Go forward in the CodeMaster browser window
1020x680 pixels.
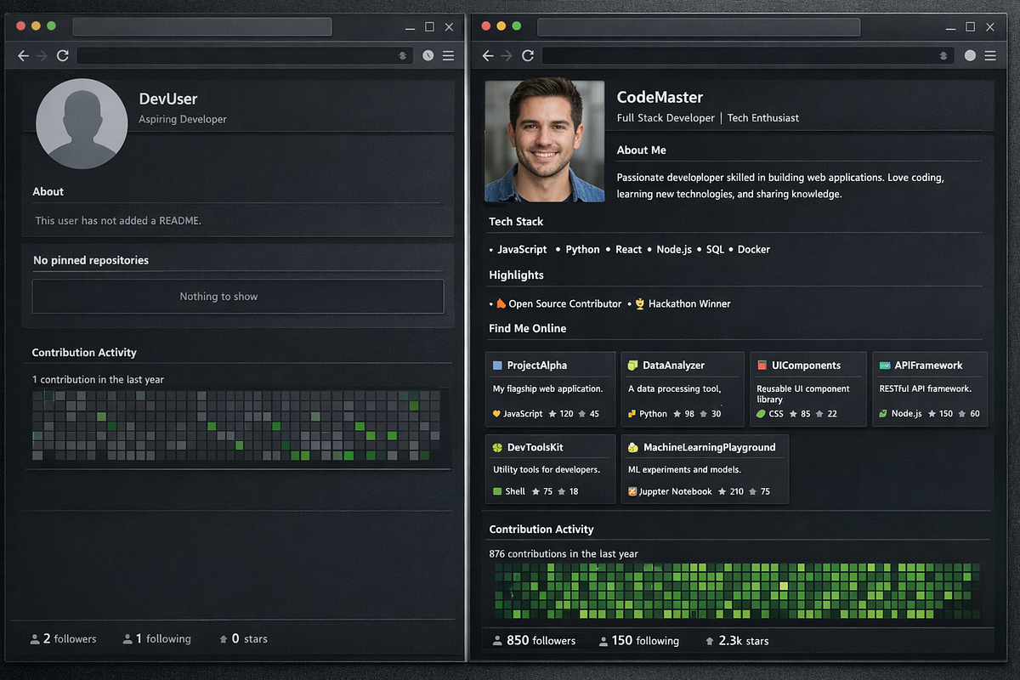coord(507,55)
